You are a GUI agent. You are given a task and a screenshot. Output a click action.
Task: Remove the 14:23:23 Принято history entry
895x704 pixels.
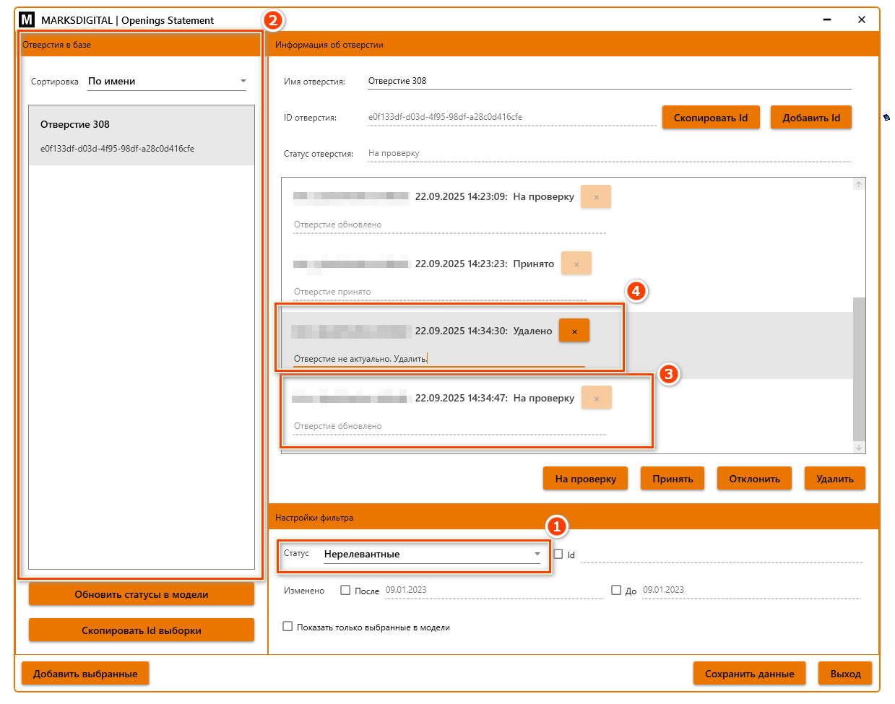coord(576,264)
